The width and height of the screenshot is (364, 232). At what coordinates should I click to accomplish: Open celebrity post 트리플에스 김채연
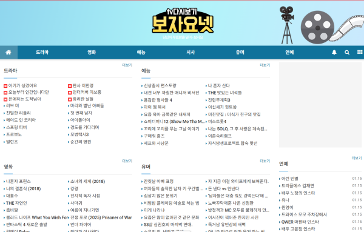coord(298,186)
